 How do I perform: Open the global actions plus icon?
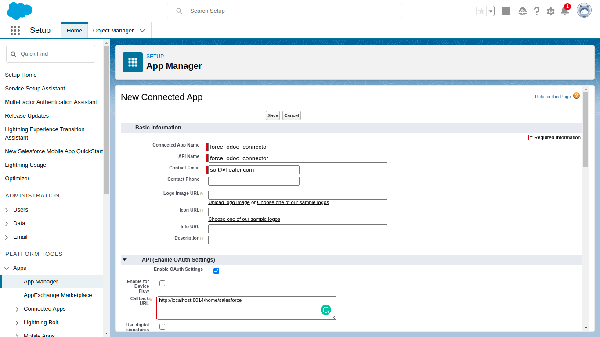pyautogui.click(x=506, y=11)
